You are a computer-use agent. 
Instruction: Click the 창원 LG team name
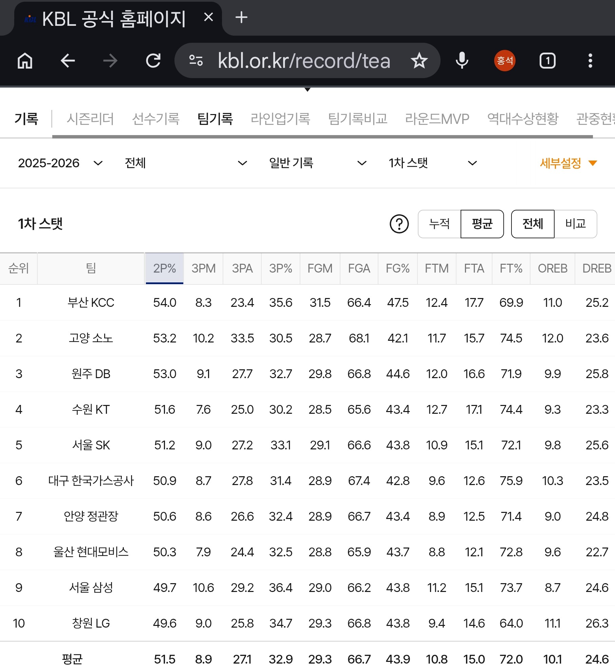pyautogui.click(x=91, y=623)
